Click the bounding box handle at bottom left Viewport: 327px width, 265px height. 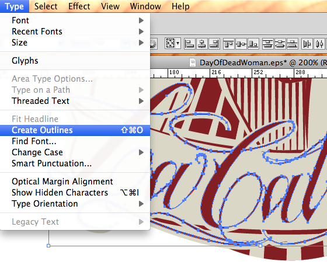pos(48,246)
